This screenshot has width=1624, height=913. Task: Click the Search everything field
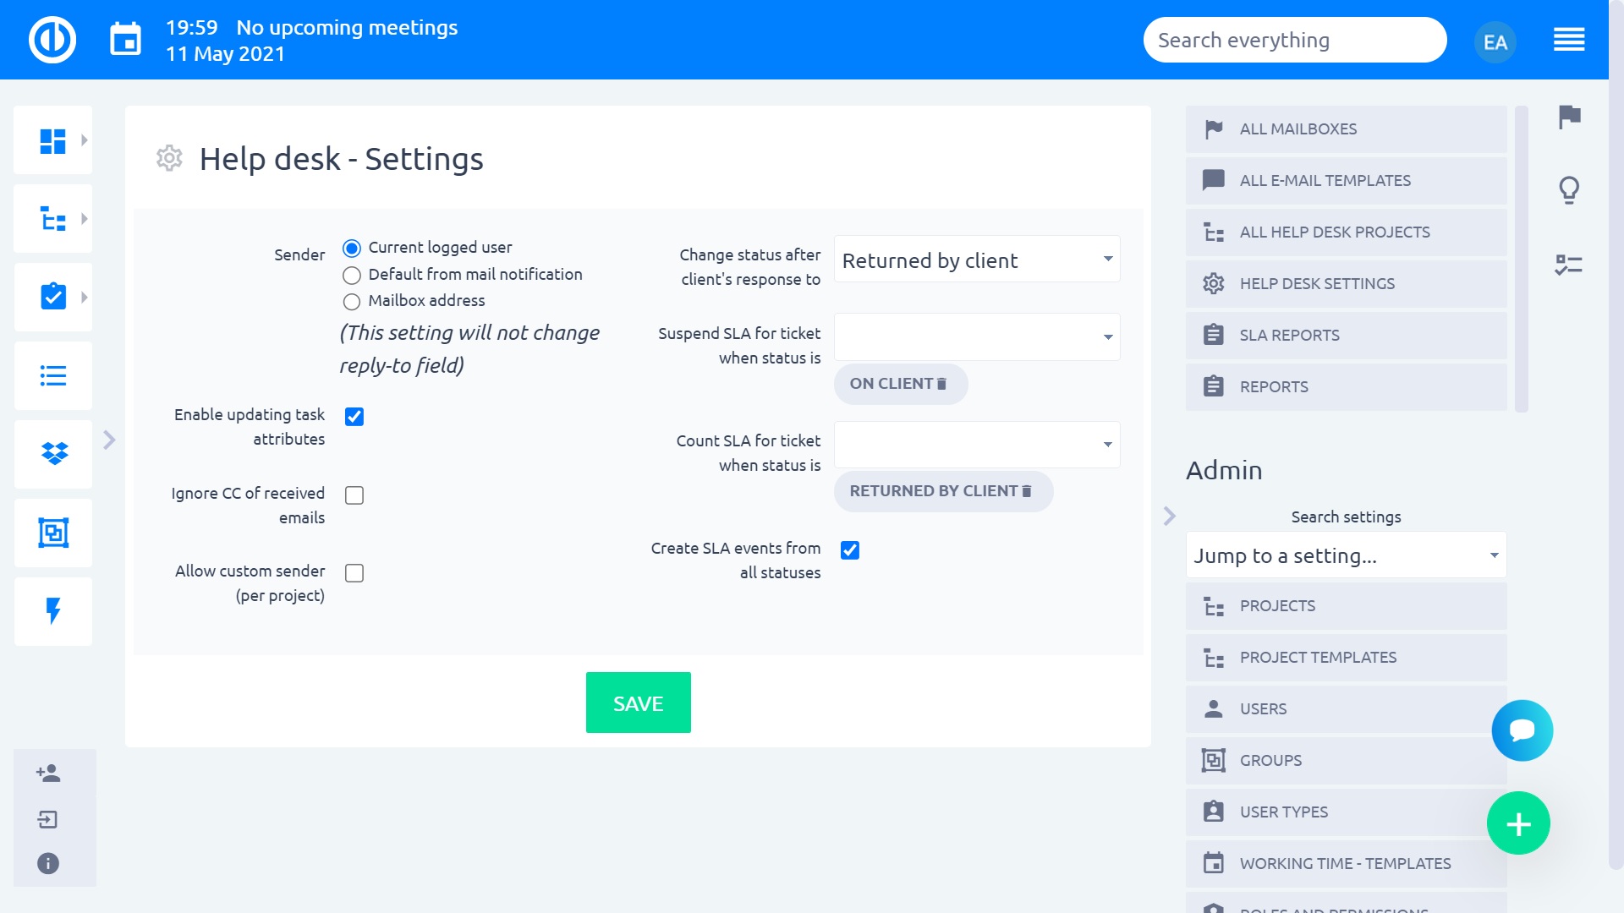coord(1295,40)
